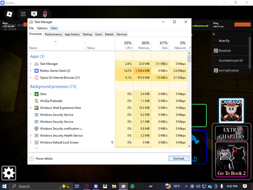Open the Extra Chapters button
The height and width of the screenshot is (190, 253).
click(x=231, y=133)
